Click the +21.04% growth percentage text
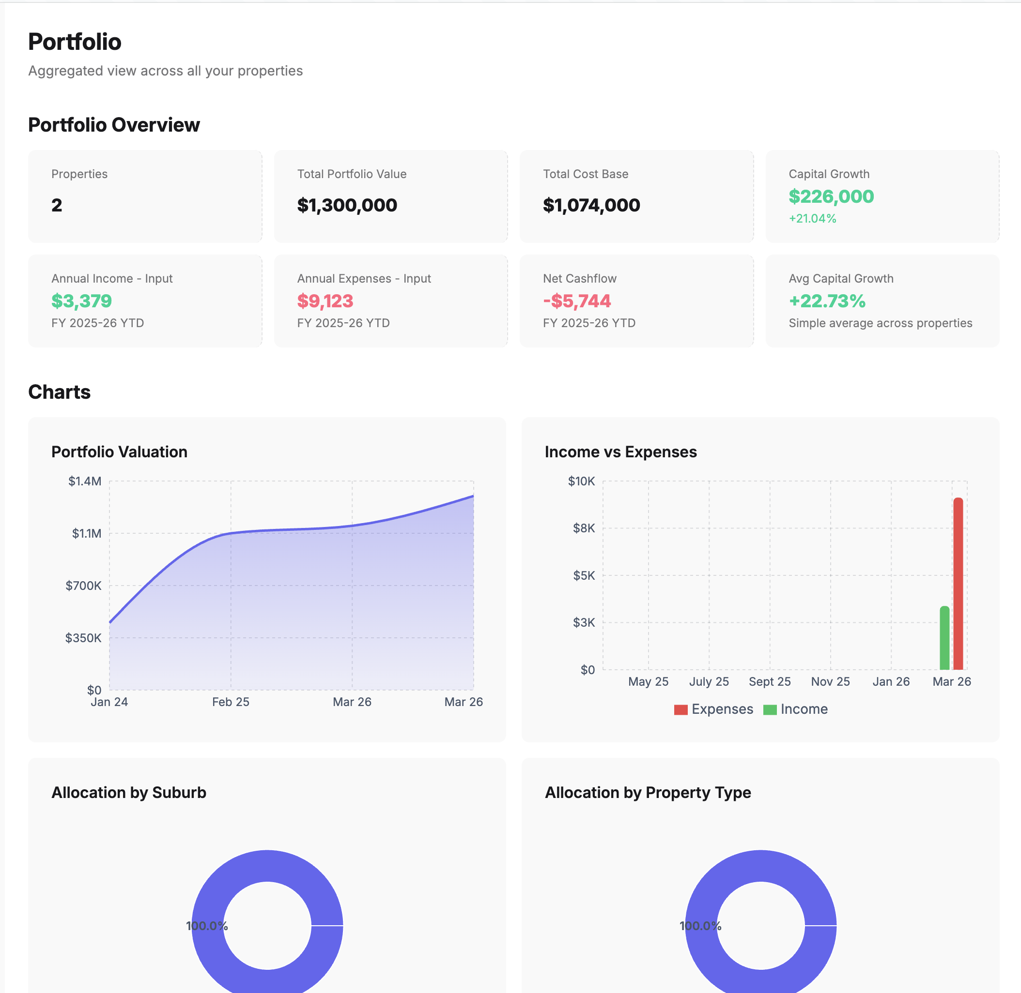 [x=813, y=219]
